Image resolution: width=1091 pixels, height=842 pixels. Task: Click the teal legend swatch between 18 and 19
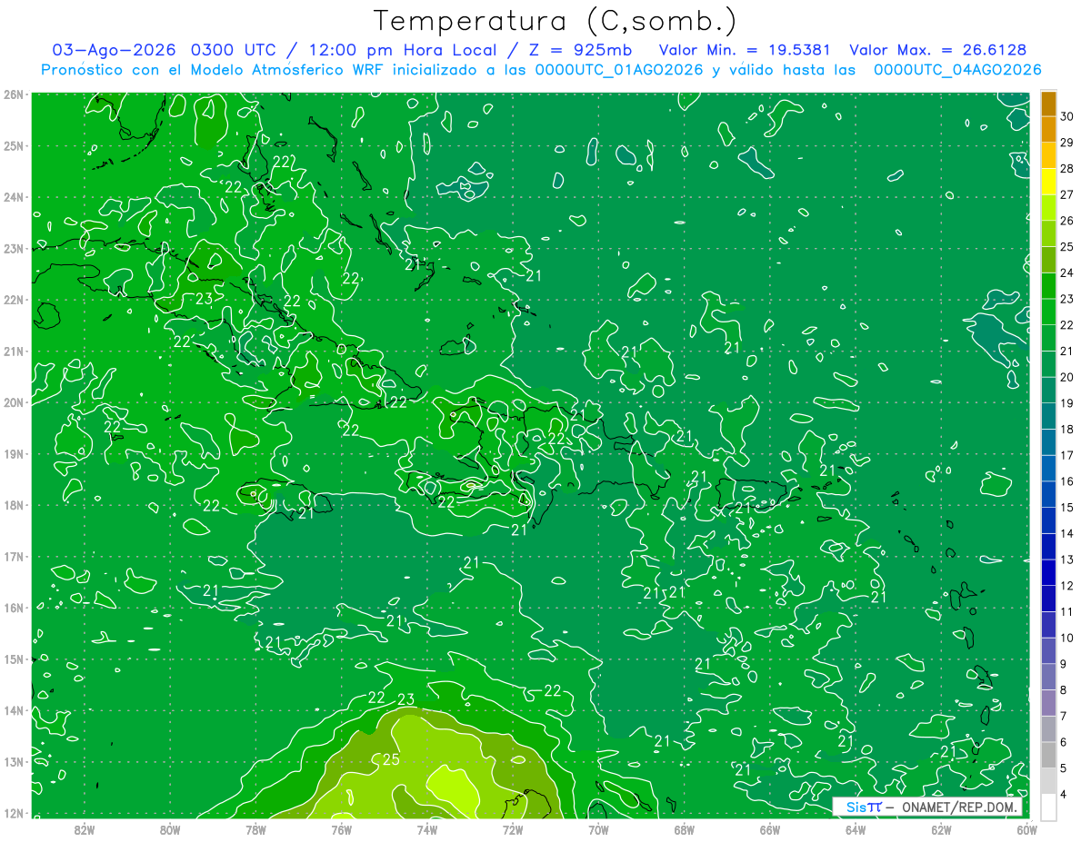(1048, 416)
